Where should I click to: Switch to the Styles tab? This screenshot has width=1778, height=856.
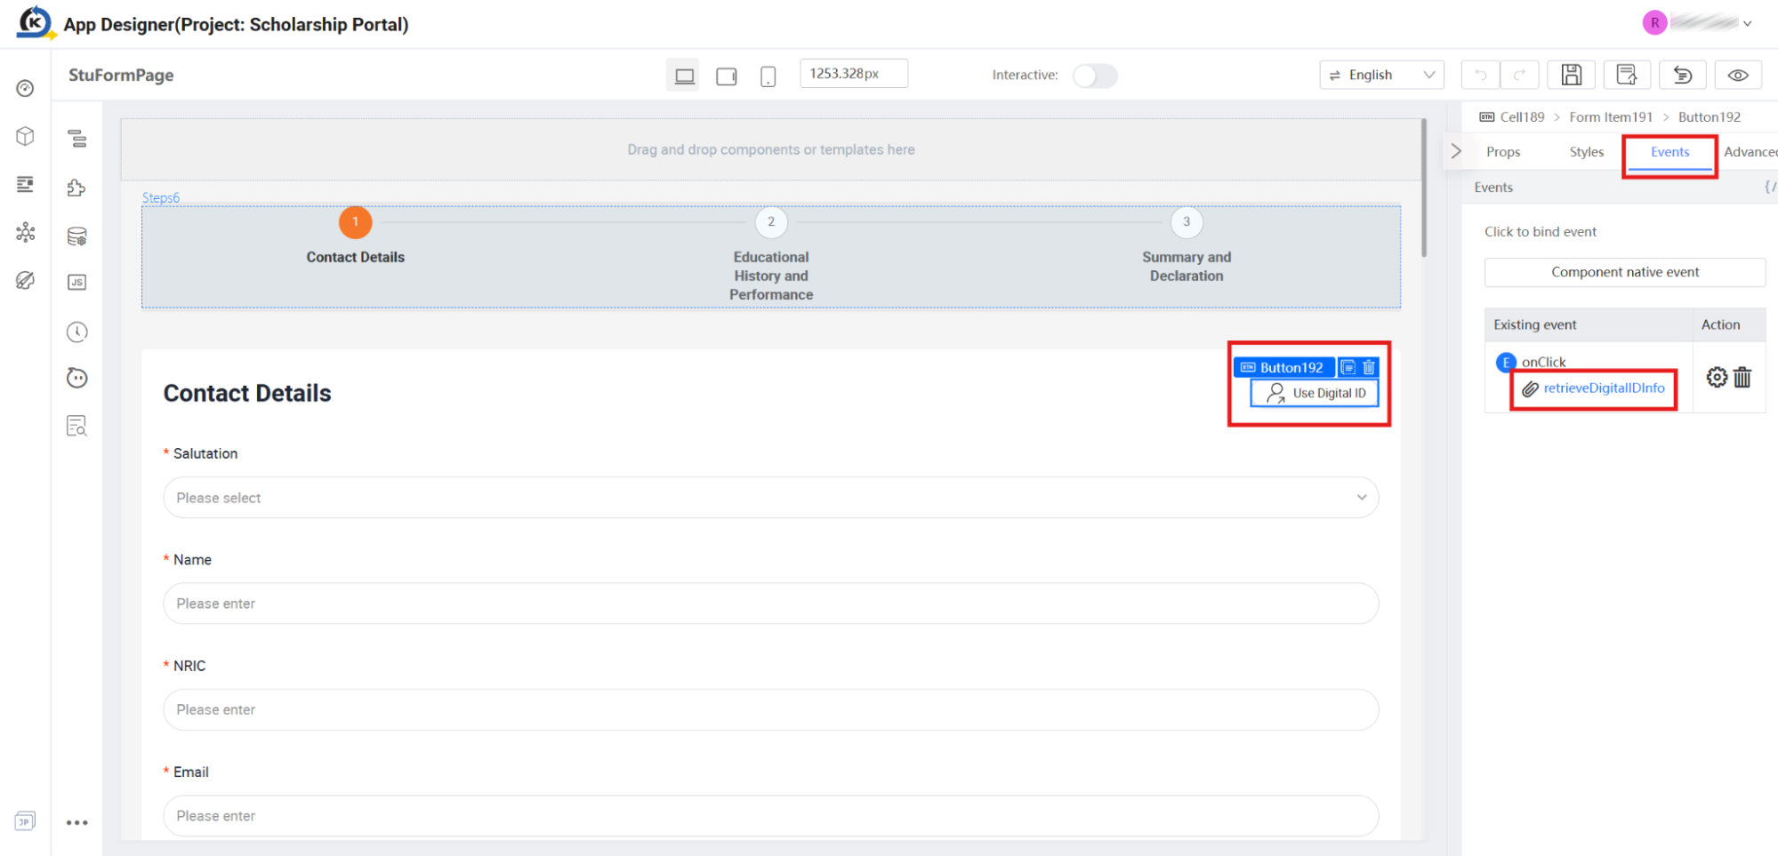(1586, 152)
